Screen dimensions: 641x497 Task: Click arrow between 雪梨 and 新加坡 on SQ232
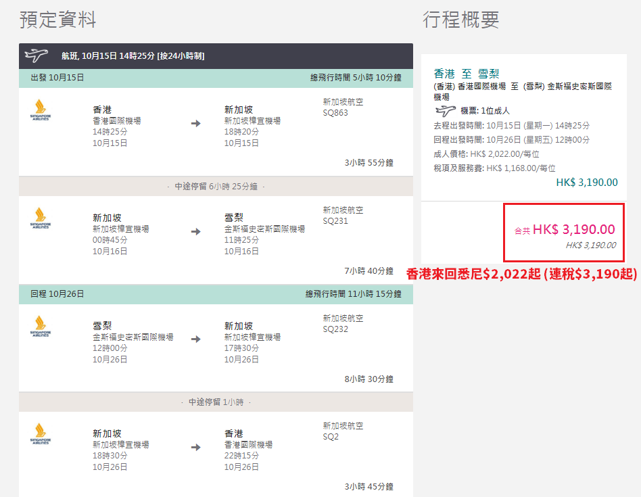pyautogui.click(x=196, y=339)
